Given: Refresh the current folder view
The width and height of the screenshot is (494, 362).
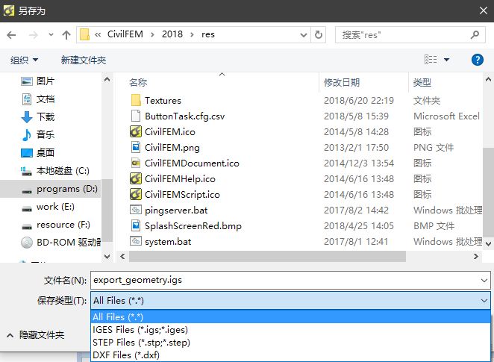Looking at the screenshot, I should pyautogui.click(x=319, y=34).
